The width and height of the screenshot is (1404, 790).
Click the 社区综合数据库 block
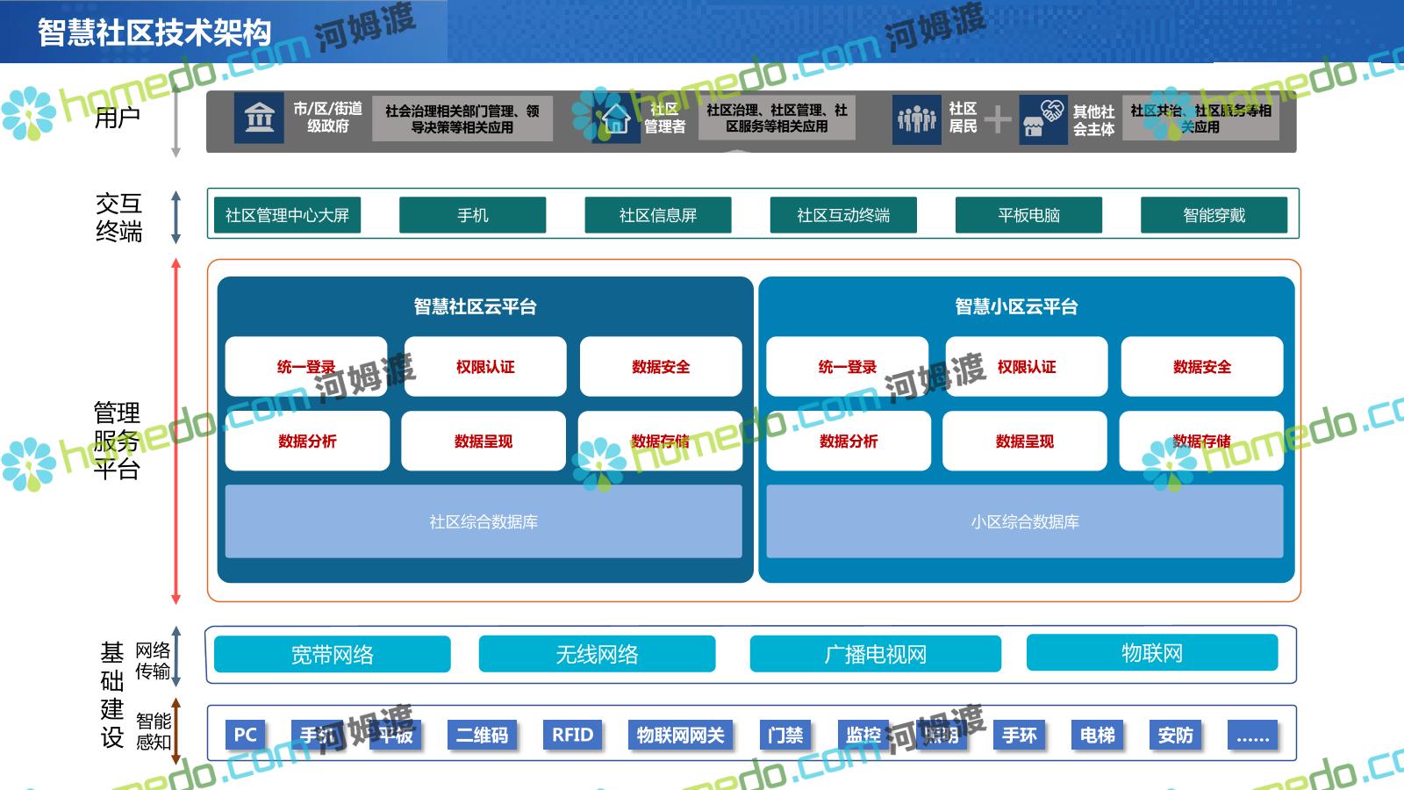pyautogui.click(x=484, y=521)
